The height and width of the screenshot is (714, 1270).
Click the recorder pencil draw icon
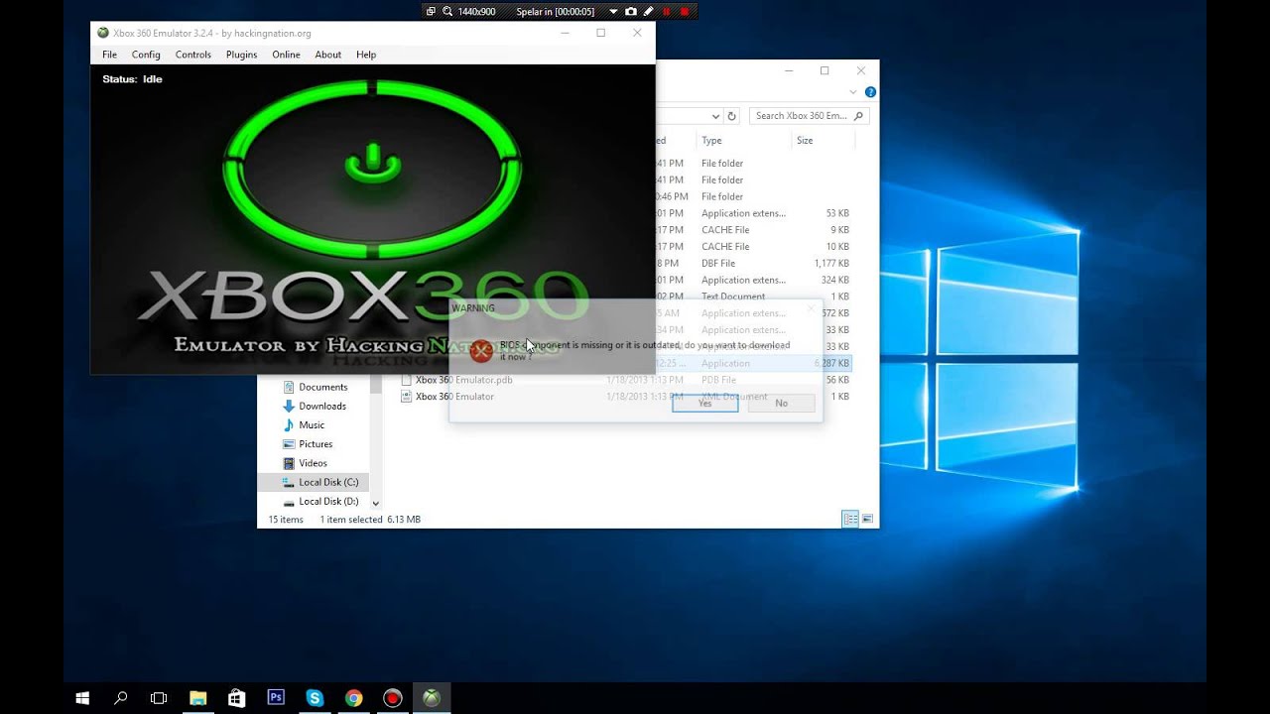pos(648,12)
